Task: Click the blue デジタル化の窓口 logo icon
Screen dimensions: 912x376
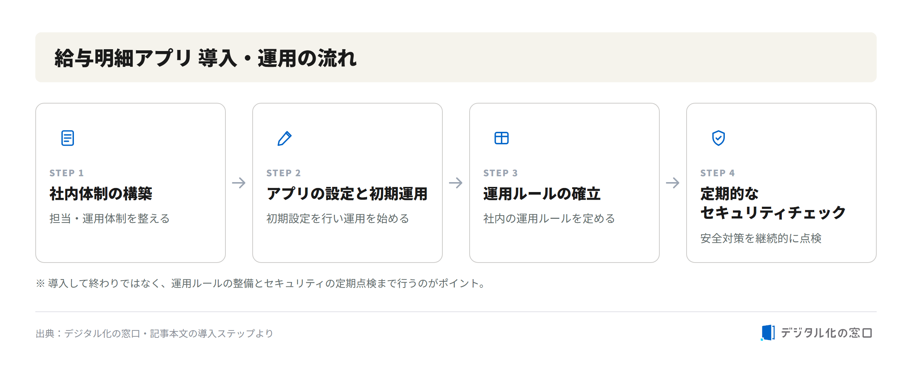Action: pos(768,333)
